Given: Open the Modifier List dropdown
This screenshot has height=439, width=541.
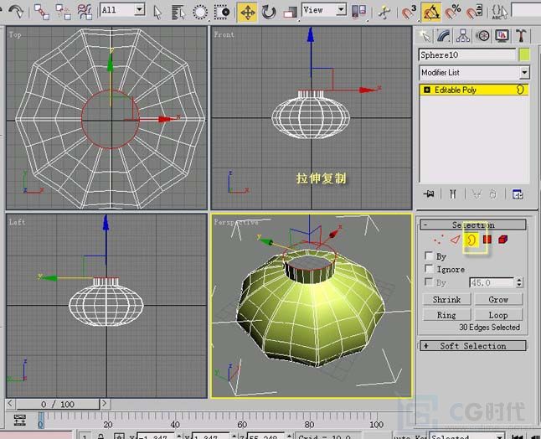Looking at the screenshot, I should (474, 73).
